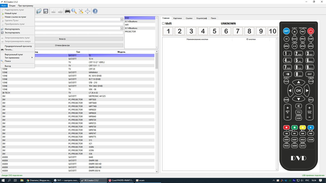Expand the first filter dropdown arrow

pyautogui.click(x=122, y=20)
